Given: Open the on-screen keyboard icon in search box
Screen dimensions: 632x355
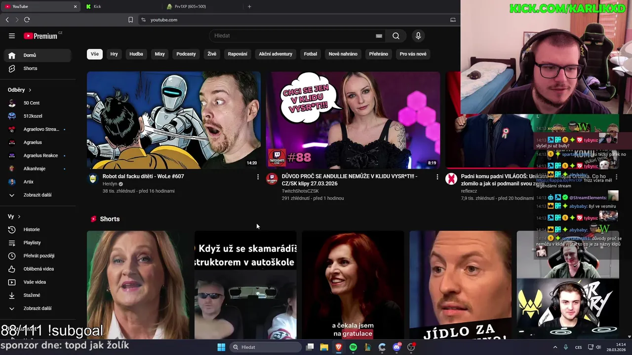Looking at the screenshot, I should coord(379,35).
